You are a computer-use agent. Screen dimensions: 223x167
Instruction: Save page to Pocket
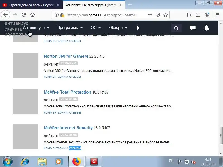point(158,15)
